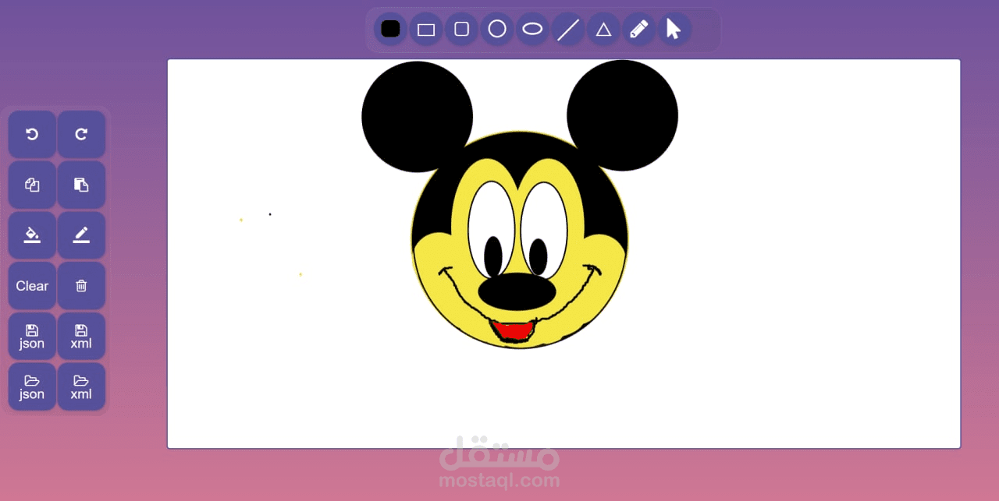Select the Ellipse tool

[532, 29]
